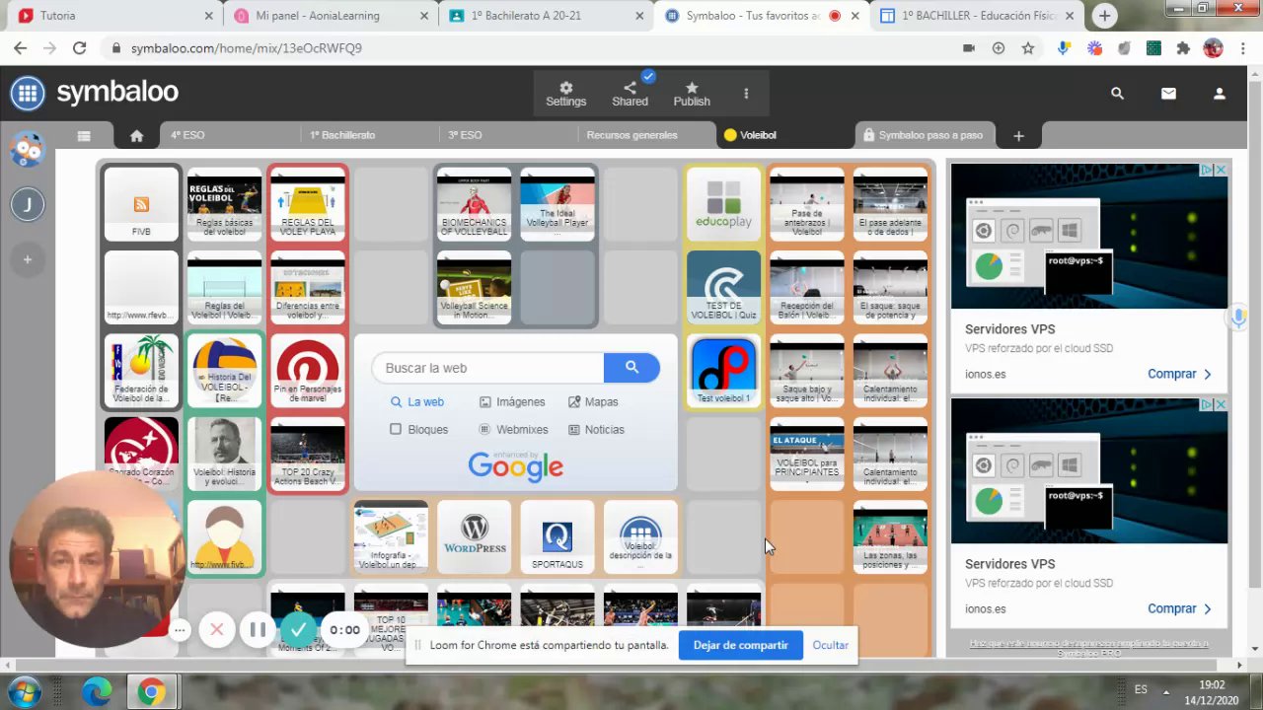Open the WordPress tile
Screen dimensions: 1263x710
coord(475,537)
